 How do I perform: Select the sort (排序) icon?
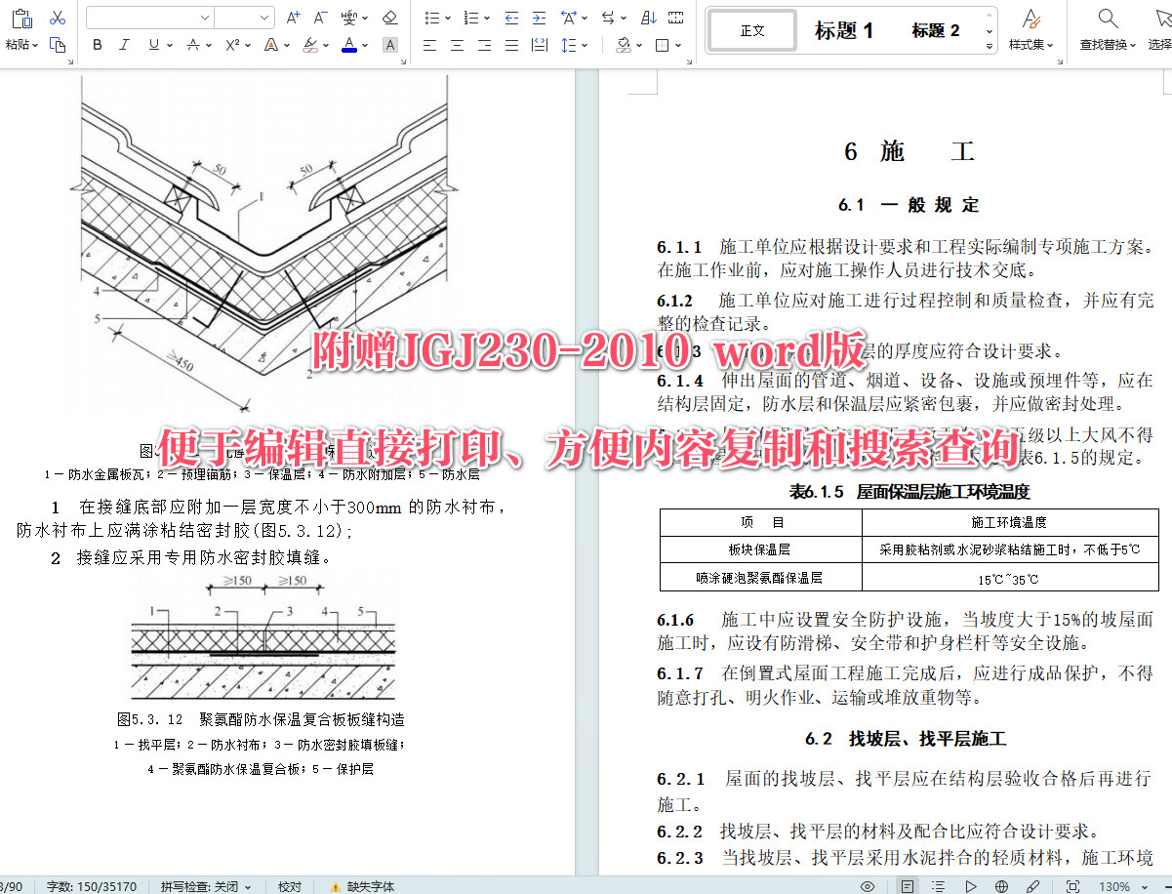pos(649,18)
